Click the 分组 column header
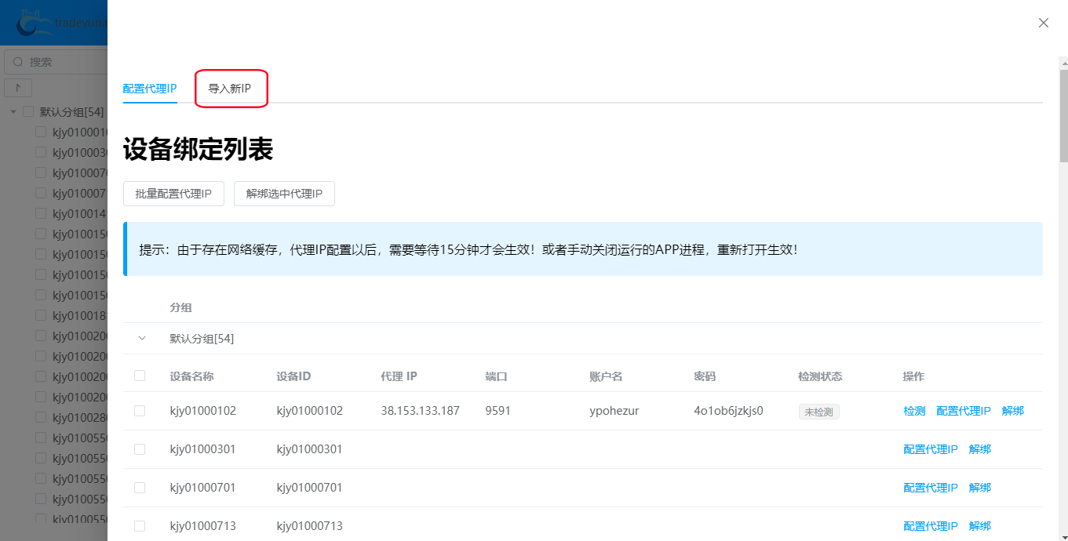The image size is (1068, 541). (x=180, y=307)
